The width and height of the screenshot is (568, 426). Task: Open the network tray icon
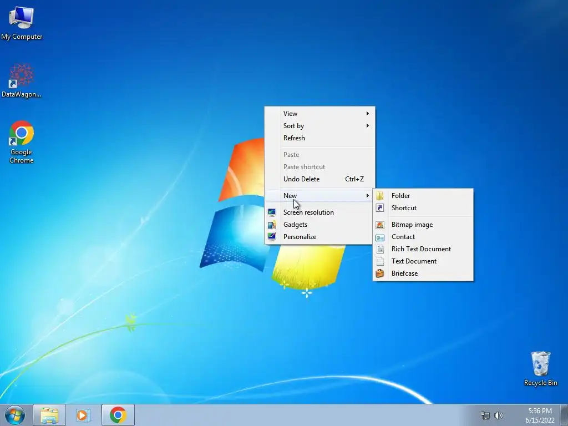coord(485,415)
